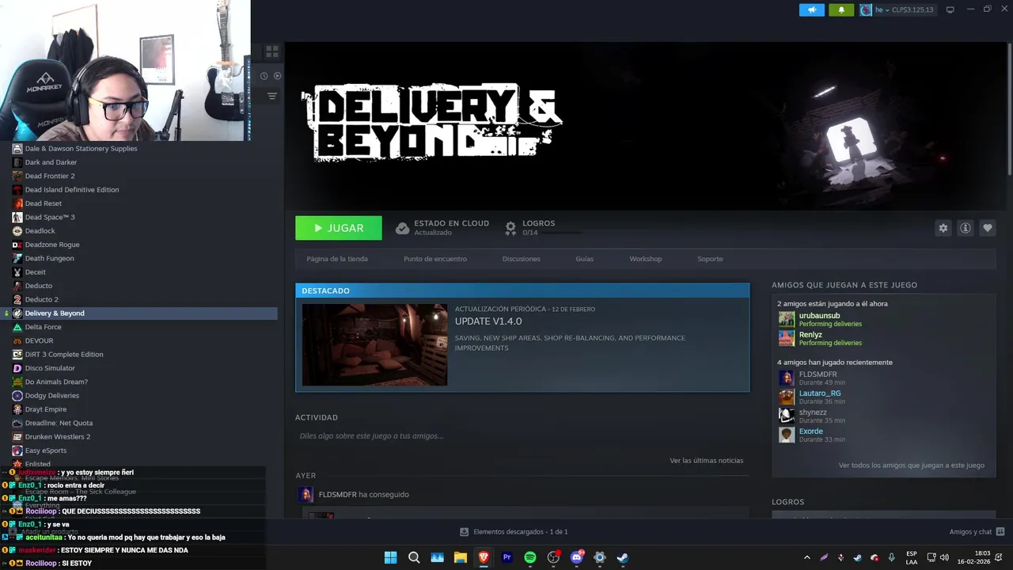1013x570 pixels.
Task: Switch to Big Picture mode icon
Action: pyautogui.click(x=950, y=9)
